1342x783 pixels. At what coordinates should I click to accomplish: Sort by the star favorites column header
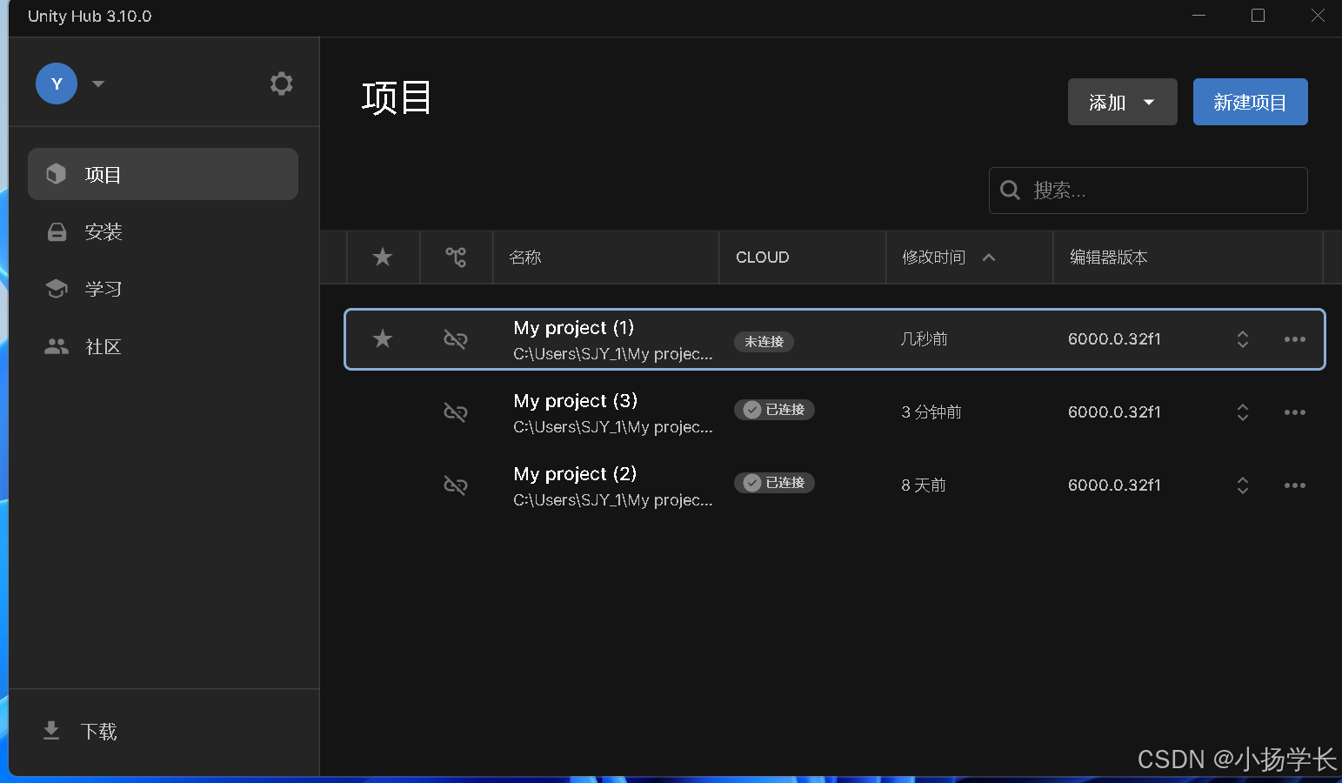383,257
